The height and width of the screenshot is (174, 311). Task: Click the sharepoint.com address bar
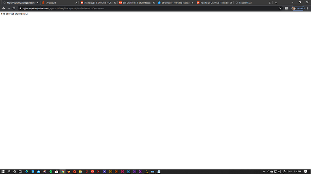click(x=149, y=9)
